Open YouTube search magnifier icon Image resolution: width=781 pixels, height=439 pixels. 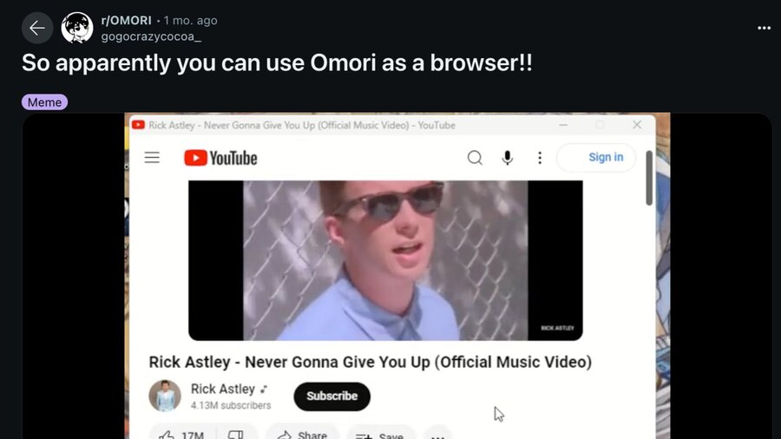pos(475,158)
